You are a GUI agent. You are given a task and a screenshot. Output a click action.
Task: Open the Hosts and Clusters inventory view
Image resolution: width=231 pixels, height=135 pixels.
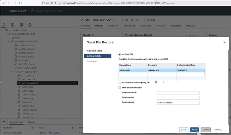coord(4,25)
